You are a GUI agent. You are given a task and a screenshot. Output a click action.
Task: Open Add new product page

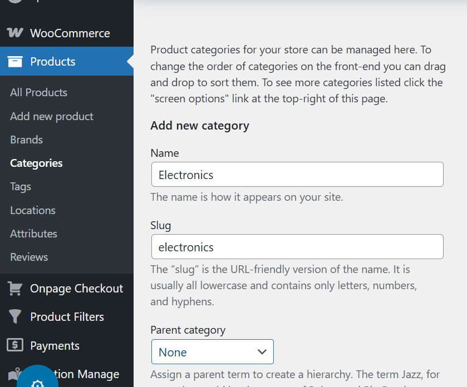coord(51,116)
